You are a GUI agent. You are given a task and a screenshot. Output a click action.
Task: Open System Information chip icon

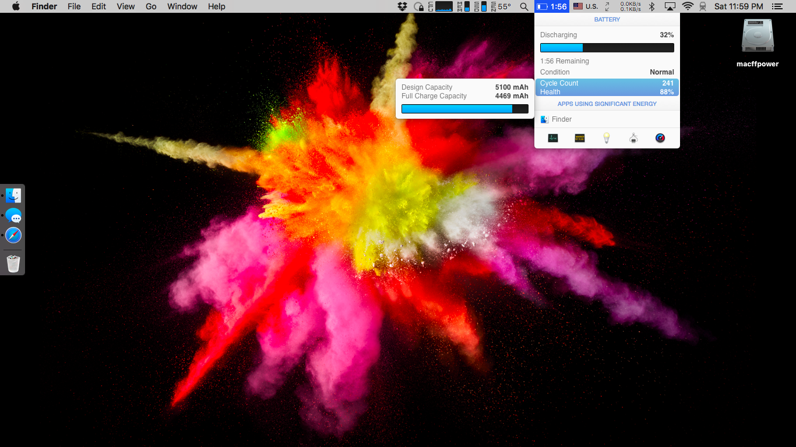click(633, 138)
